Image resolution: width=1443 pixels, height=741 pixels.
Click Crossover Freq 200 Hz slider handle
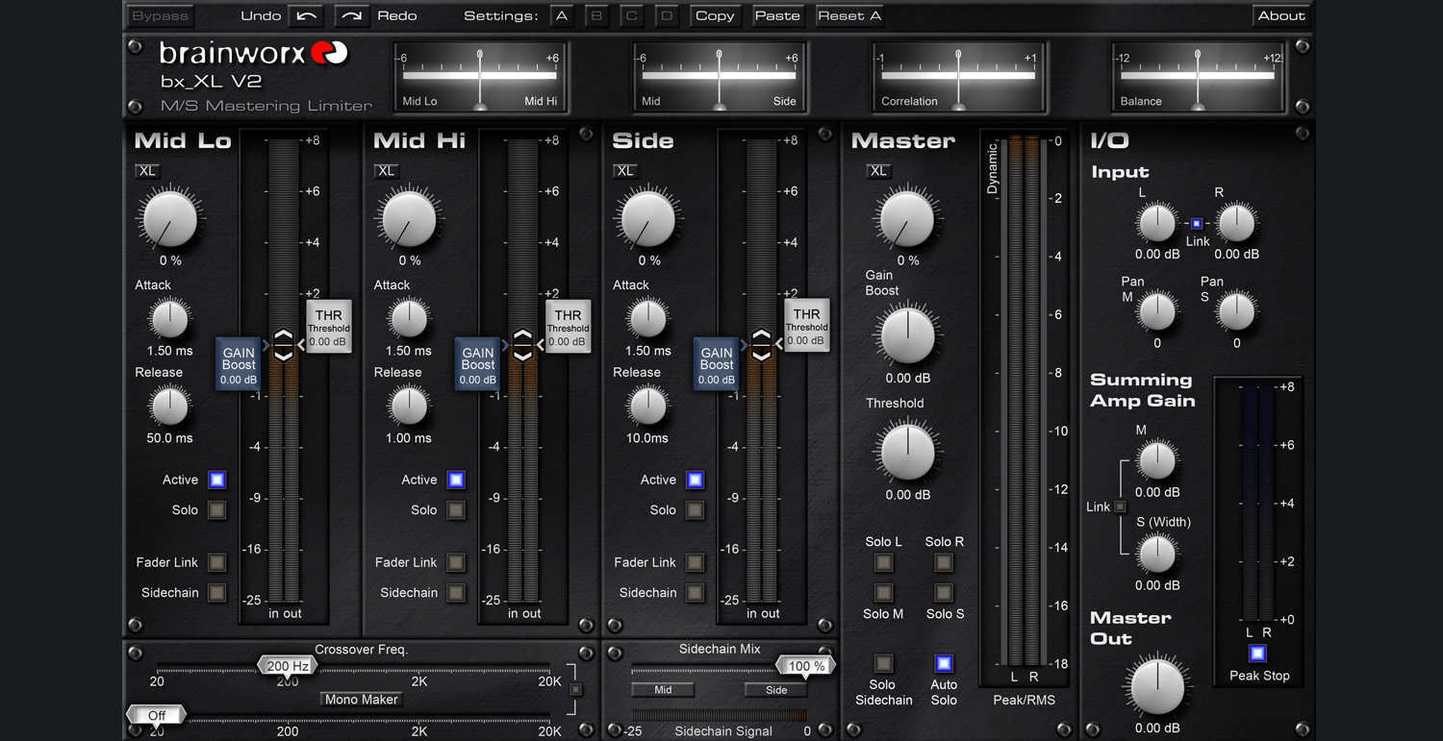coord(288,665)
